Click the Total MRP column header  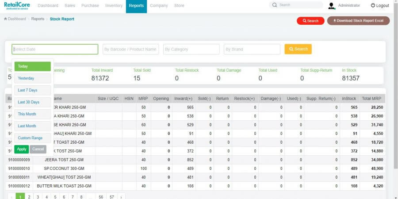point(371,99)
